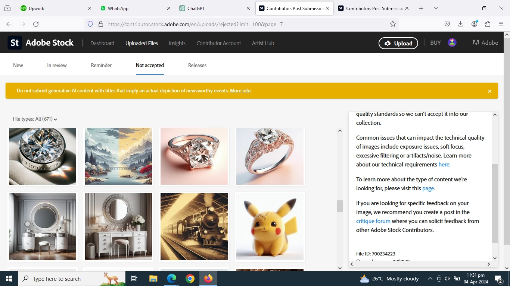Viewport: 510px width, 286px height.
Task: Open the content type 'page' link
Action: tap(428, 188)
